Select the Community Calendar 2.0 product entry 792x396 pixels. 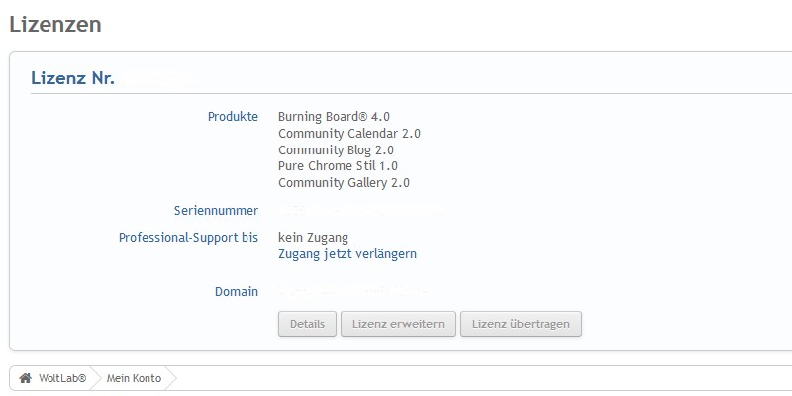pyautogui.click(x=355, y=133)
